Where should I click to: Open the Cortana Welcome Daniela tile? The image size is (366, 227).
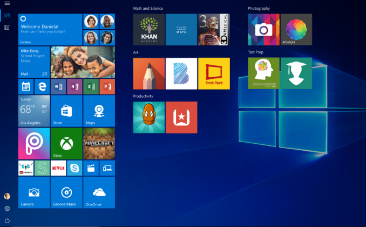[x=50, y=30]
